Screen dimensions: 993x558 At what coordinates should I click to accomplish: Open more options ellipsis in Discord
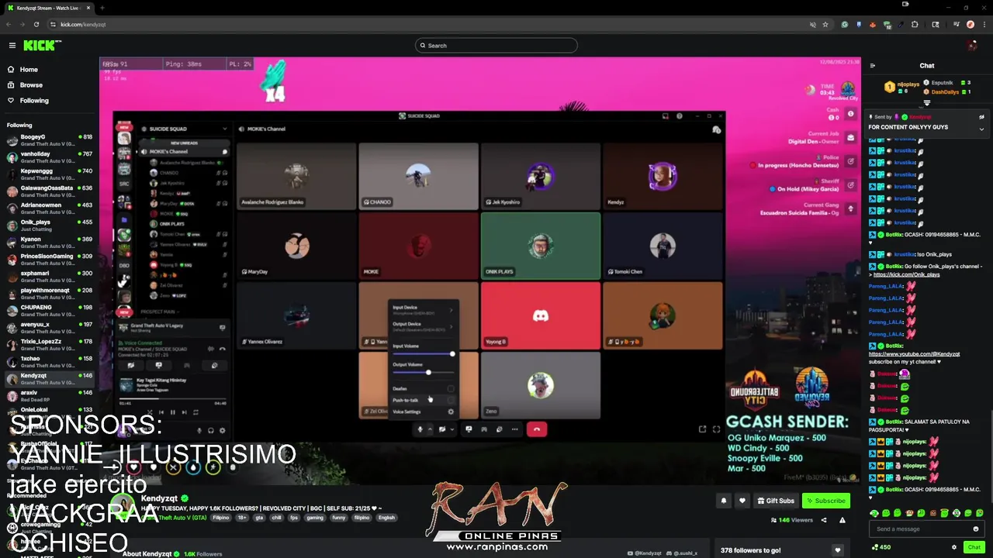(x=514, y=429)
